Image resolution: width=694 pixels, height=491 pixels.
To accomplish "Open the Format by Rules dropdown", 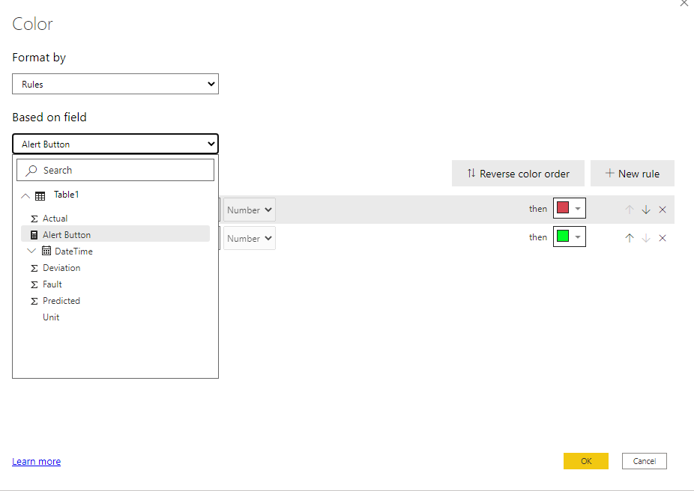I will click(115, 84).
